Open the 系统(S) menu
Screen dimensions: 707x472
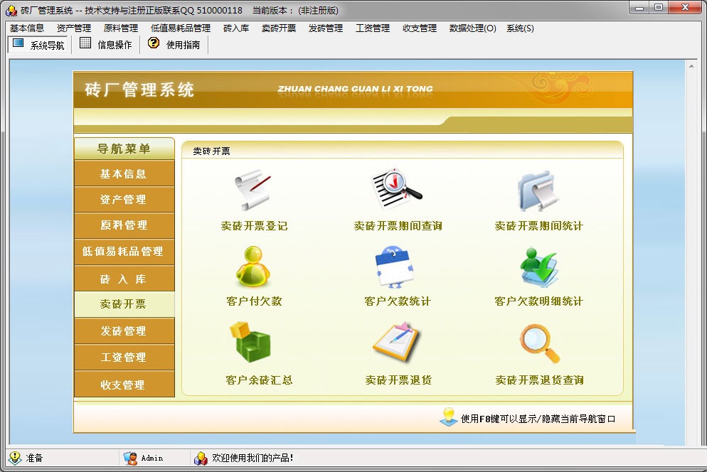(520, 28)
